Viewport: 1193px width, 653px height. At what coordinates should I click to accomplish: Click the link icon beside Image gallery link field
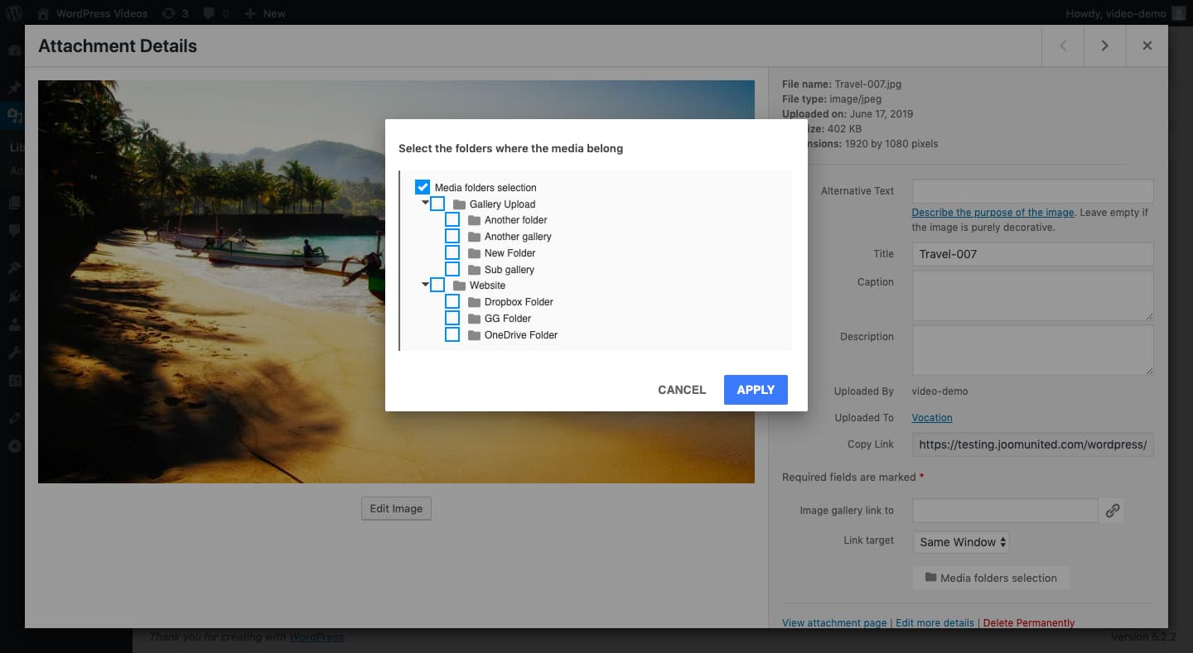(x=1113, y=511)
